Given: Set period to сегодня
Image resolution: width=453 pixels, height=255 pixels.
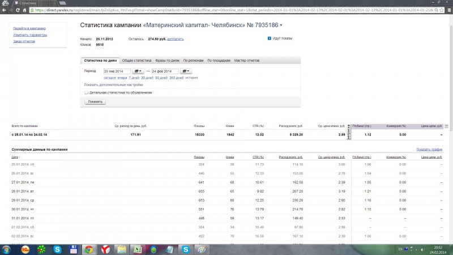Looking at the screenshot, I should (x=109, y=78).
